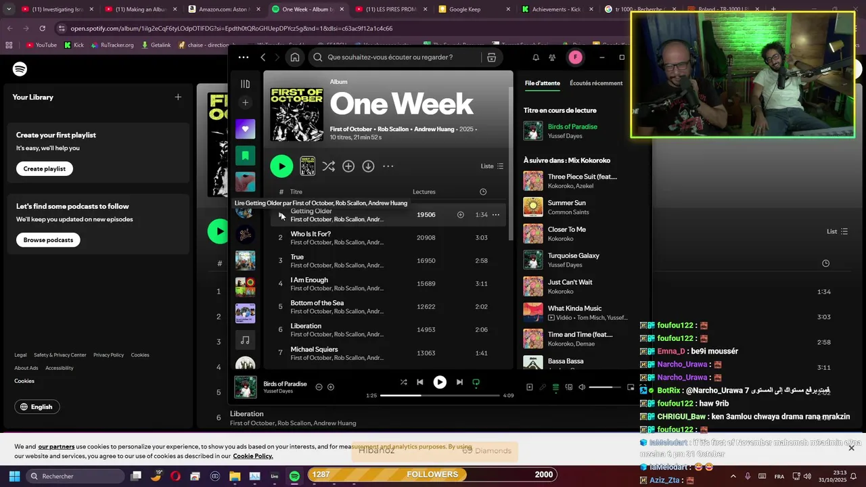Viewport: 866px width, 487px height.
Task: Open the notifications bell in Spotify
Action: click(536, 57)
